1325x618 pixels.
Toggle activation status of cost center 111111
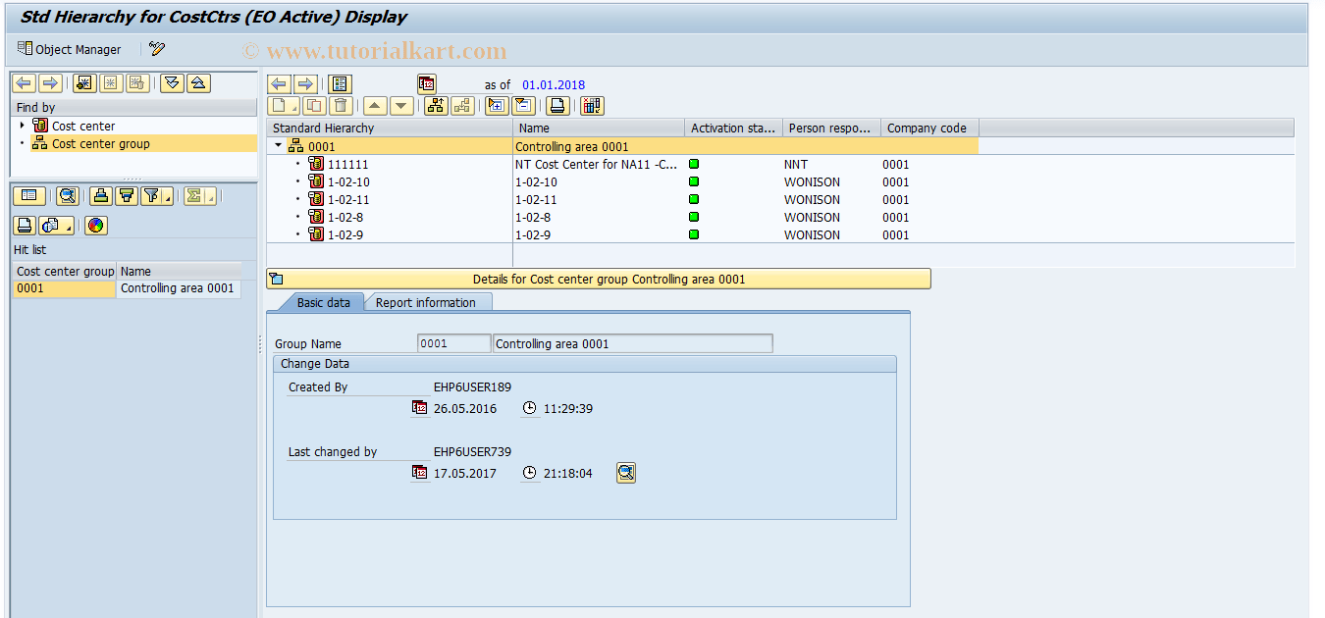(694, 164)
